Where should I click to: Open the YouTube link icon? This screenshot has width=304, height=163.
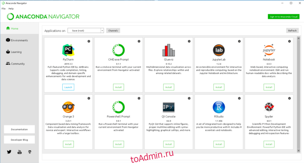pyautogui.click(x=20, y=152)
